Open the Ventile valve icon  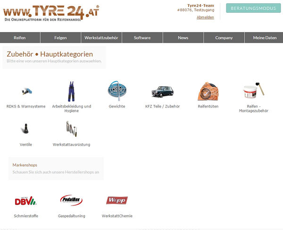25,129
